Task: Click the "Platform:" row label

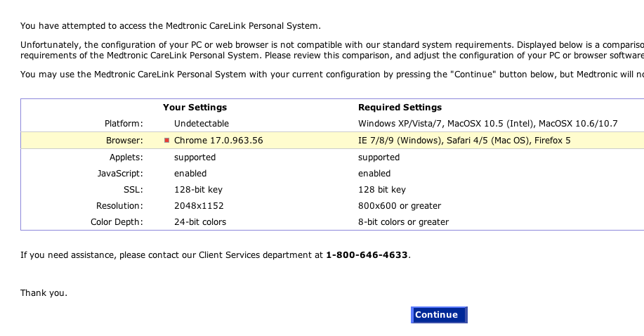Action: pos(124,124)
